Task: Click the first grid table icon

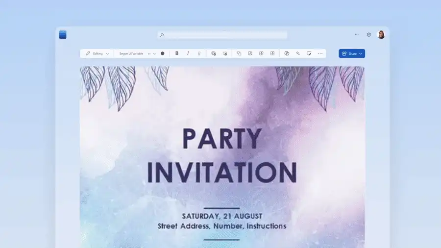Action: tap(261, 53)
